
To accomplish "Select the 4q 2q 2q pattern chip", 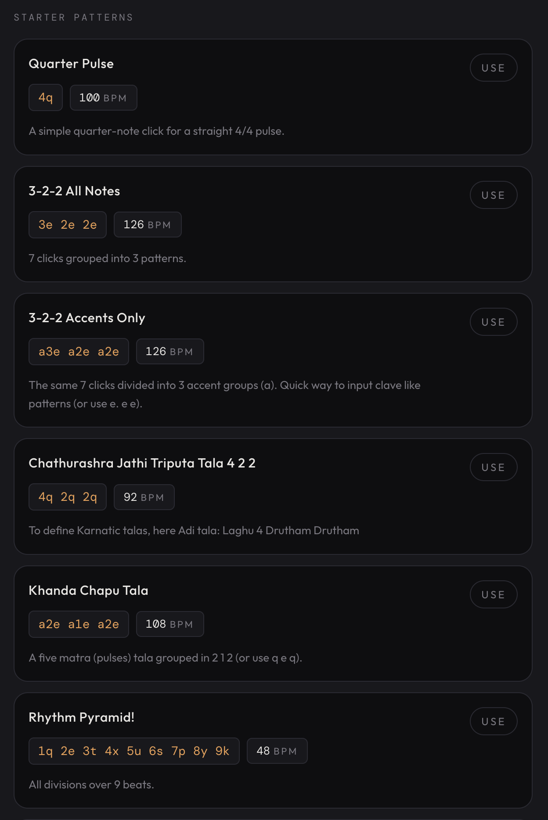I will [x=68, y=497].
